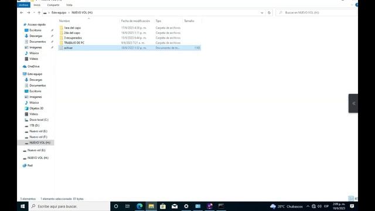The image size is (375, 211).
Task: Select the 1era del capo folder
Action: click(x=72, y=28)
